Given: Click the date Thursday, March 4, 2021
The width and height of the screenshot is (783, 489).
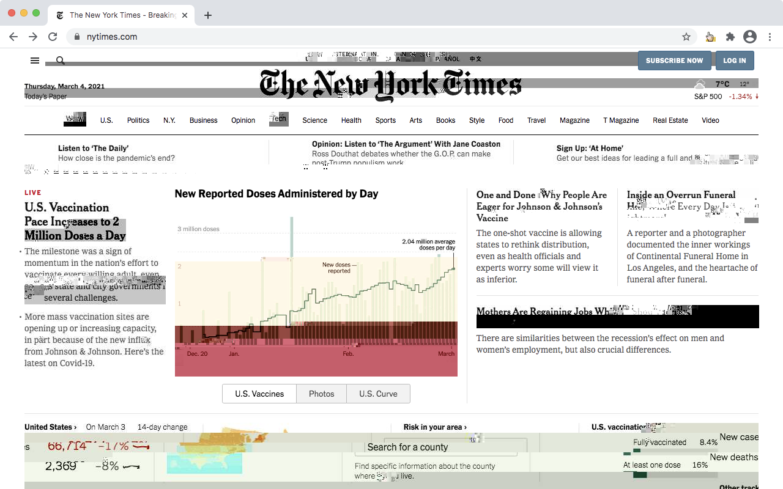Looking at the screenshot, I should click(65, 86).
